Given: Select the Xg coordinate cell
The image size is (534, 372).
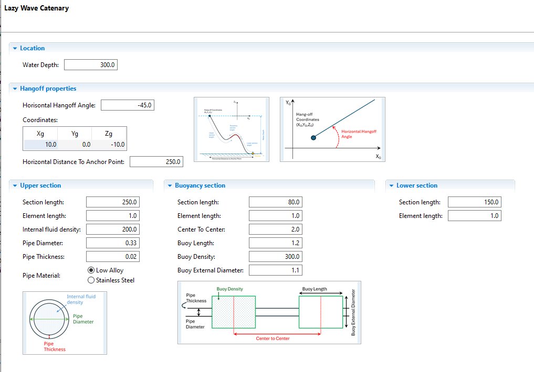Looking at the screenshot, I should [x=40, y=145].
